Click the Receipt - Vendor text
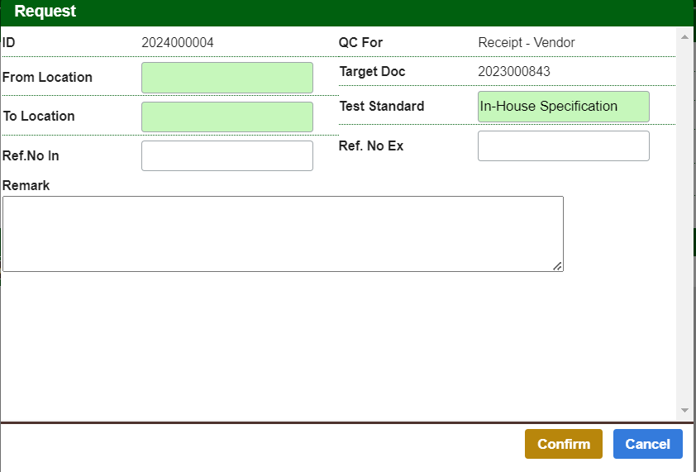This screenshot has width=696, height=472. 526,43
